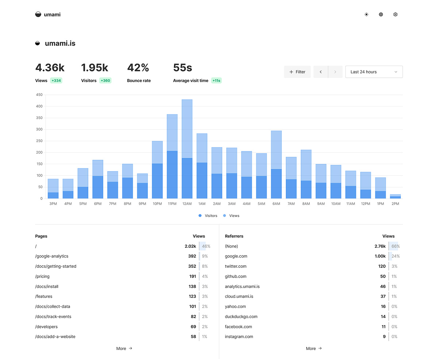
Task: Toggle the Views series in the chart legend
Action: [x=231, y=216]
